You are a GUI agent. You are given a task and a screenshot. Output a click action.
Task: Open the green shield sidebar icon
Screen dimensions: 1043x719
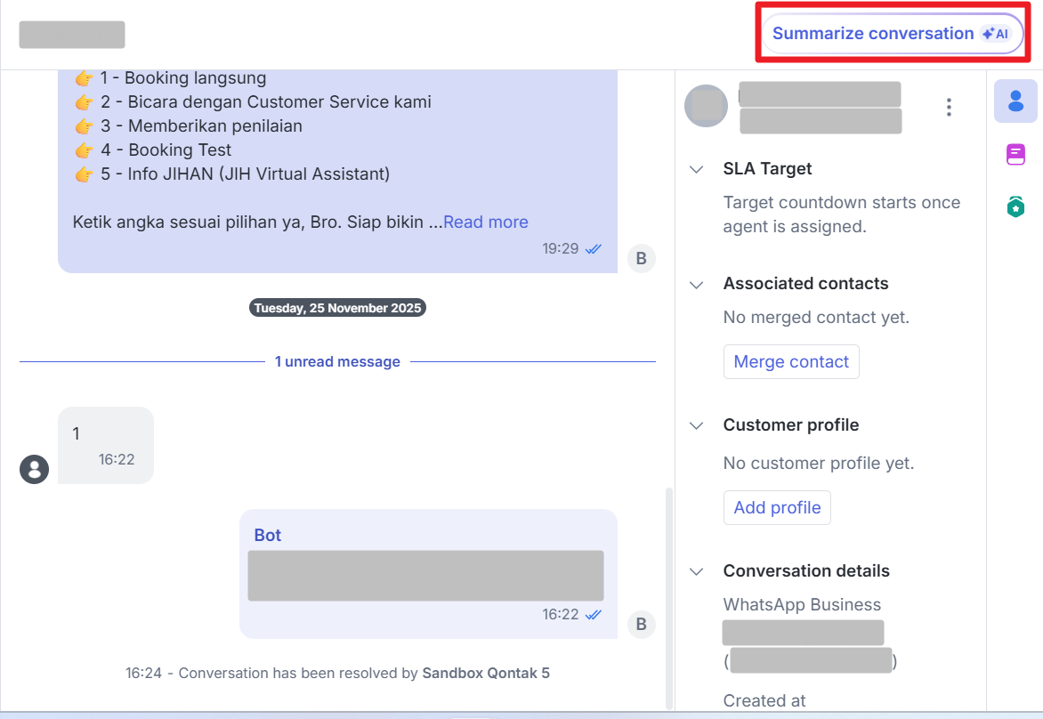coord(1015,207)
